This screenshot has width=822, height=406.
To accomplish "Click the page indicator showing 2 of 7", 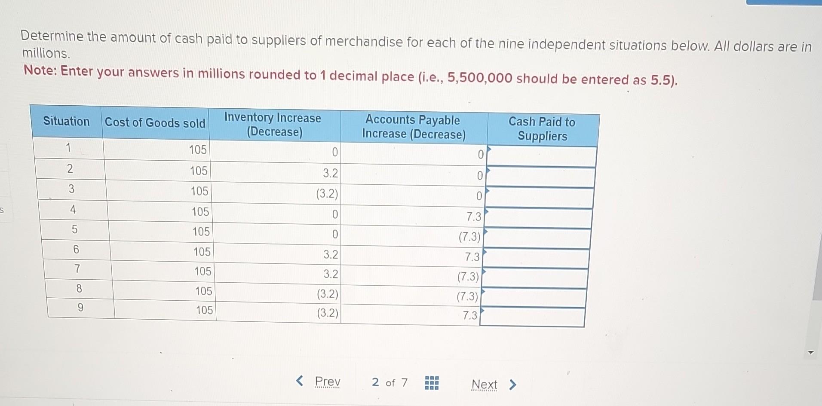I will pos(389,382).
